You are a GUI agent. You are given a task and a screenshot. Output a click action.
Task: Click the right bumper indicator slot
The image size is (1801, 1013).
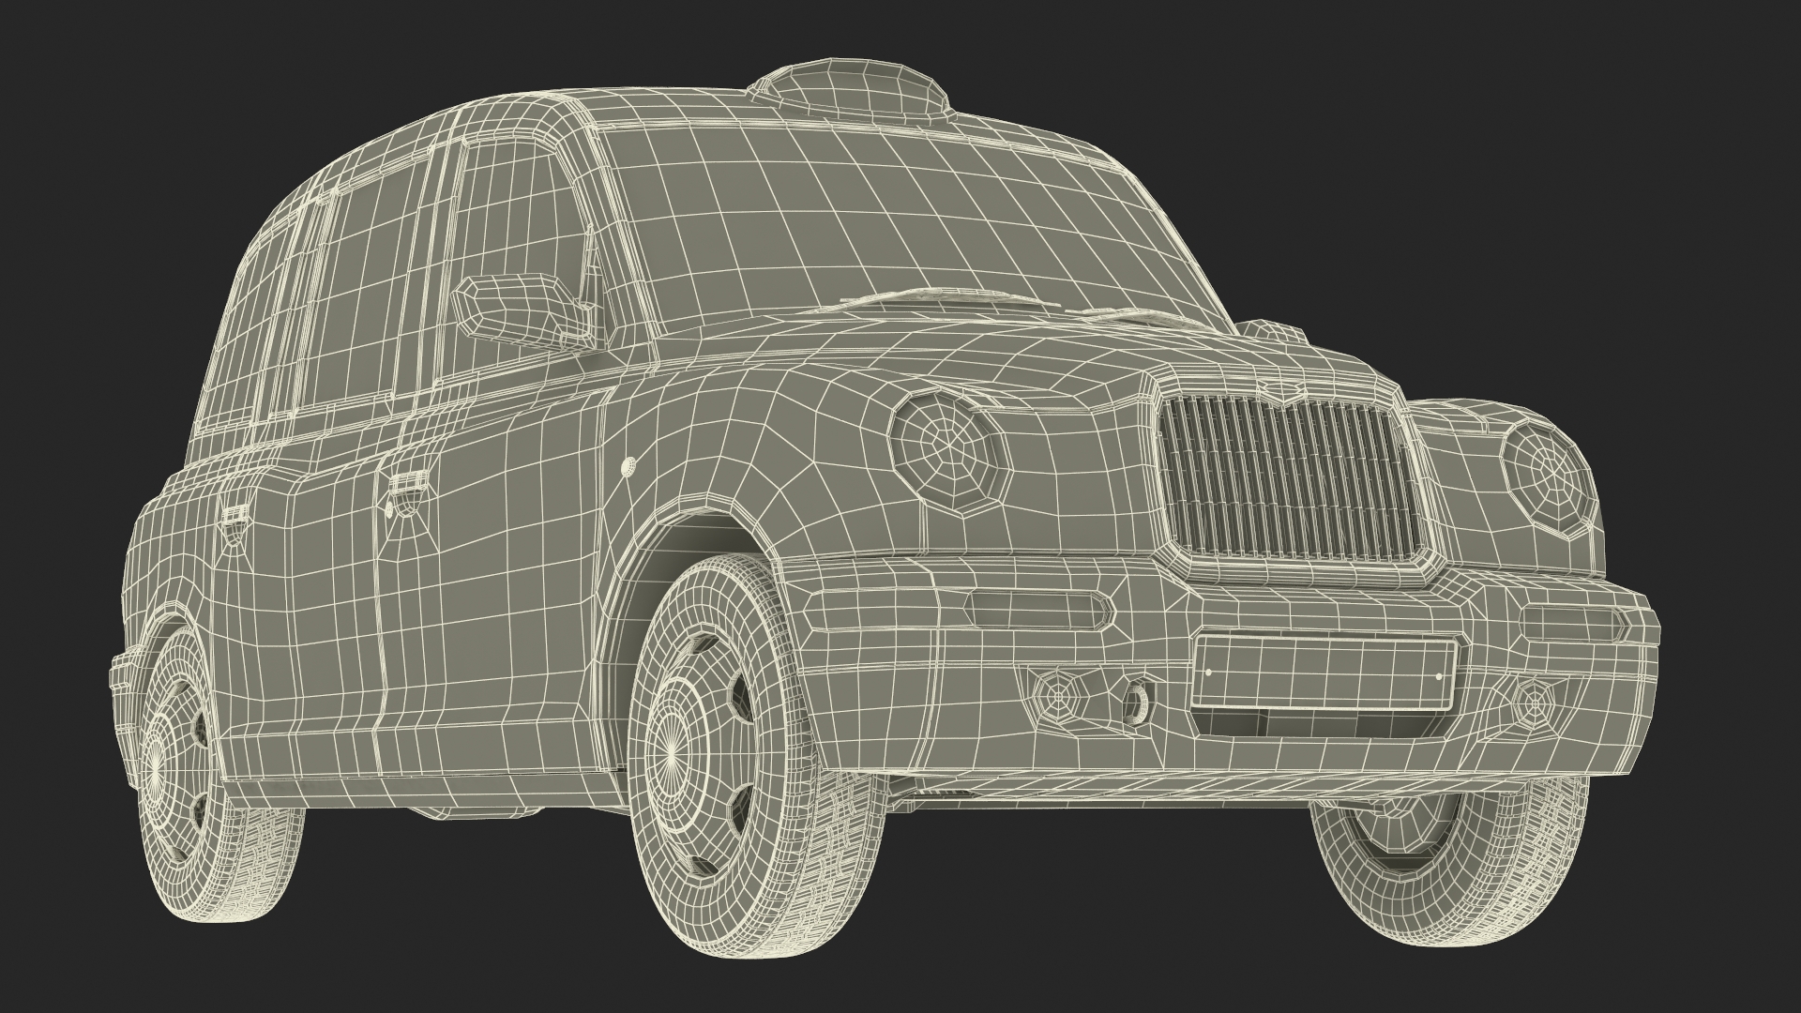1574,624
